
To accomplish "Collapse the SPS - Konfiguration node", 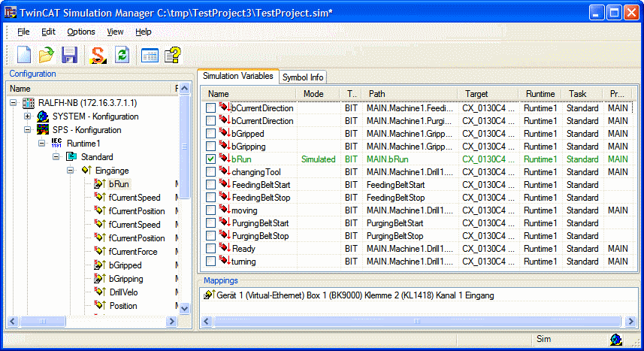I will [28, 129].
